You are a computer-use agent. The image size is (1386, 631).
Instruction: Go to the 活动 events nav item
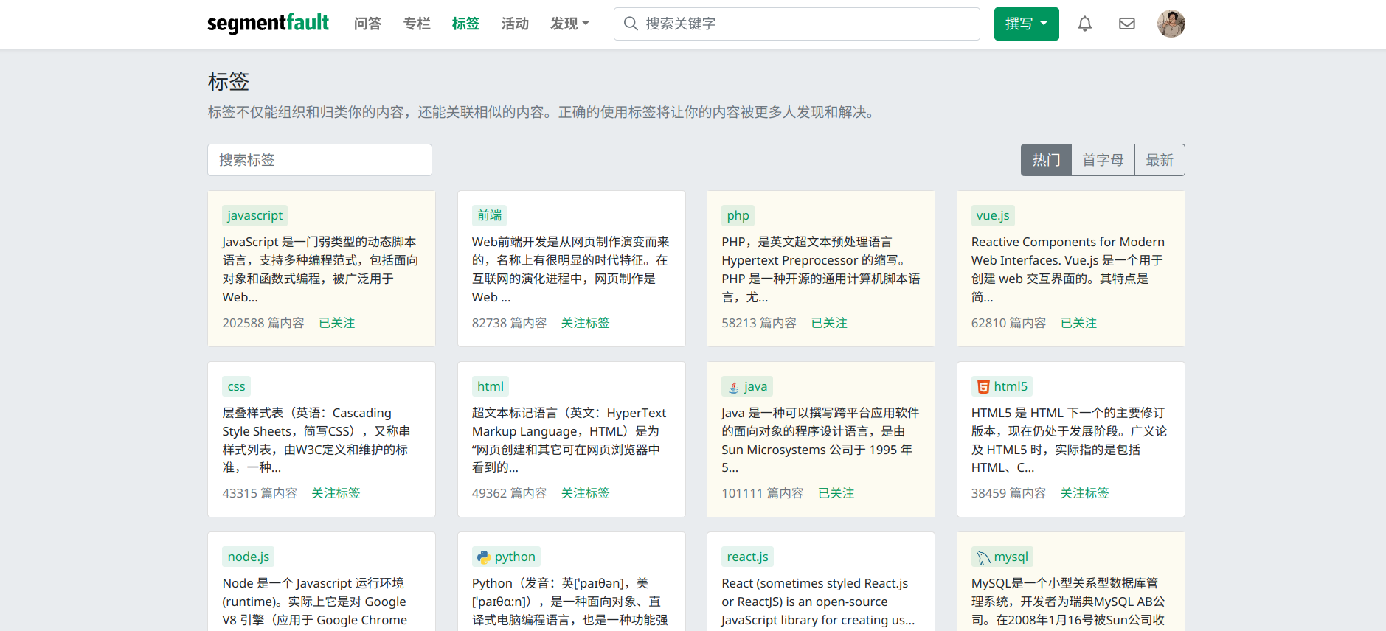[x=515, y=24]
